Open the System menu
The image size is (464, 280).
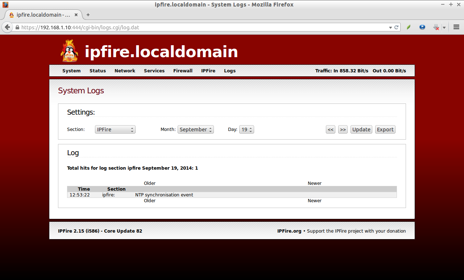[71, 71]
